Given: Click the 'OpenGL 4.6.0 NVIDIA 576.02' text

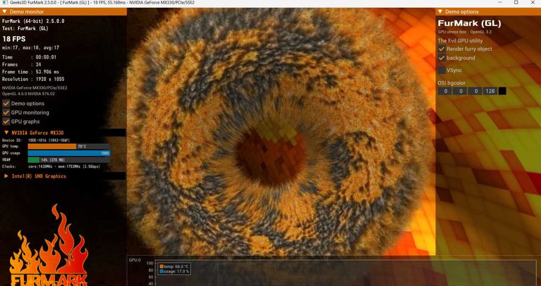Looking at the screenshot, I should click(28, 94).
